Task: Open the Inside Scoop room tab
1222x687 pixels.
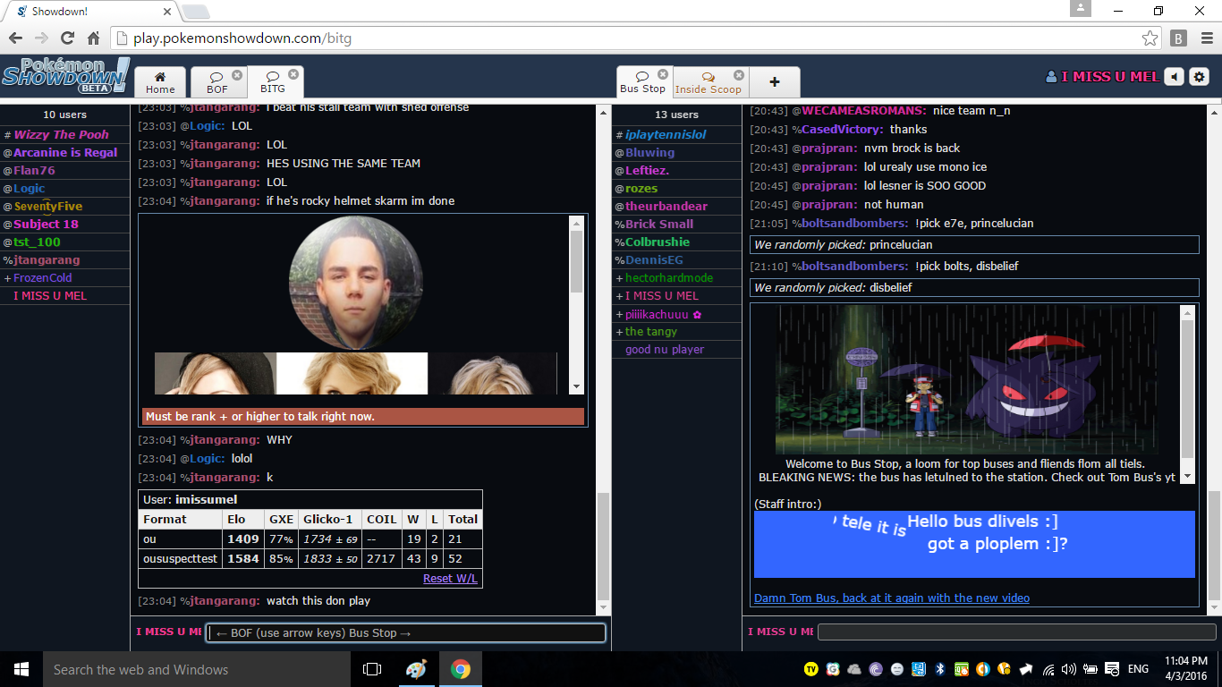Action: [708, 82]
